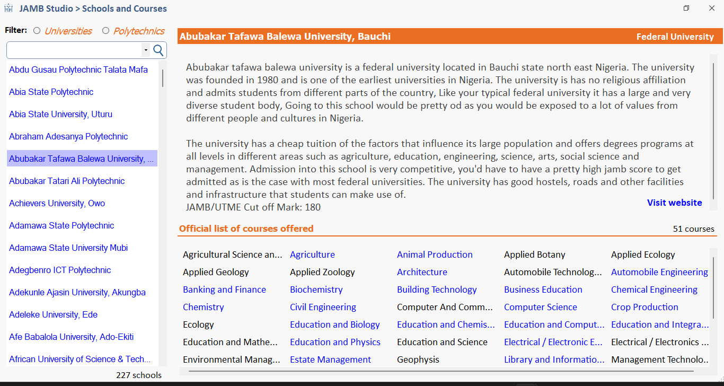The width and height of the screenshot is (724, 386).
Task: Open the Estate Management course link
Action: point(330,359)
